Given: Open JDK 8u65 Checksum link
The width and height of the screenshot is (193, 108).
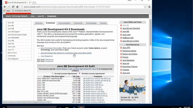Looking at the screenshot, I should [49, 59].
